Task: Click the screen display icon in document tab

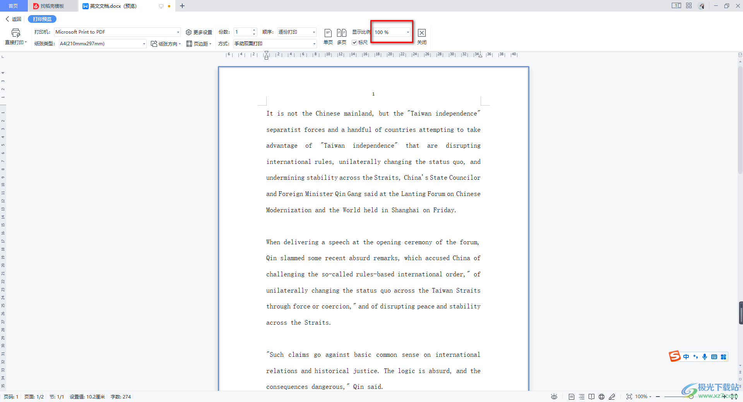Action: pyautogui.click(x=161, y=6)
